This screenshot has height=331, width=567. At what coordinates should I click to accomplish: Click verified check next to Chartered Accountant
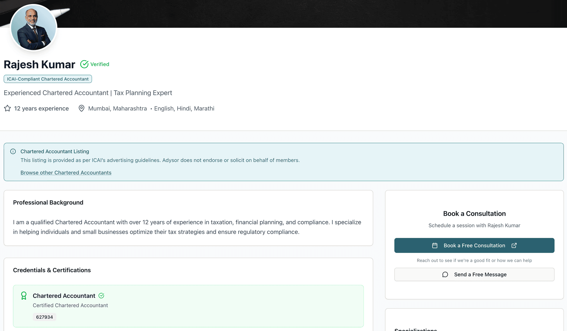tap(101, 296)
